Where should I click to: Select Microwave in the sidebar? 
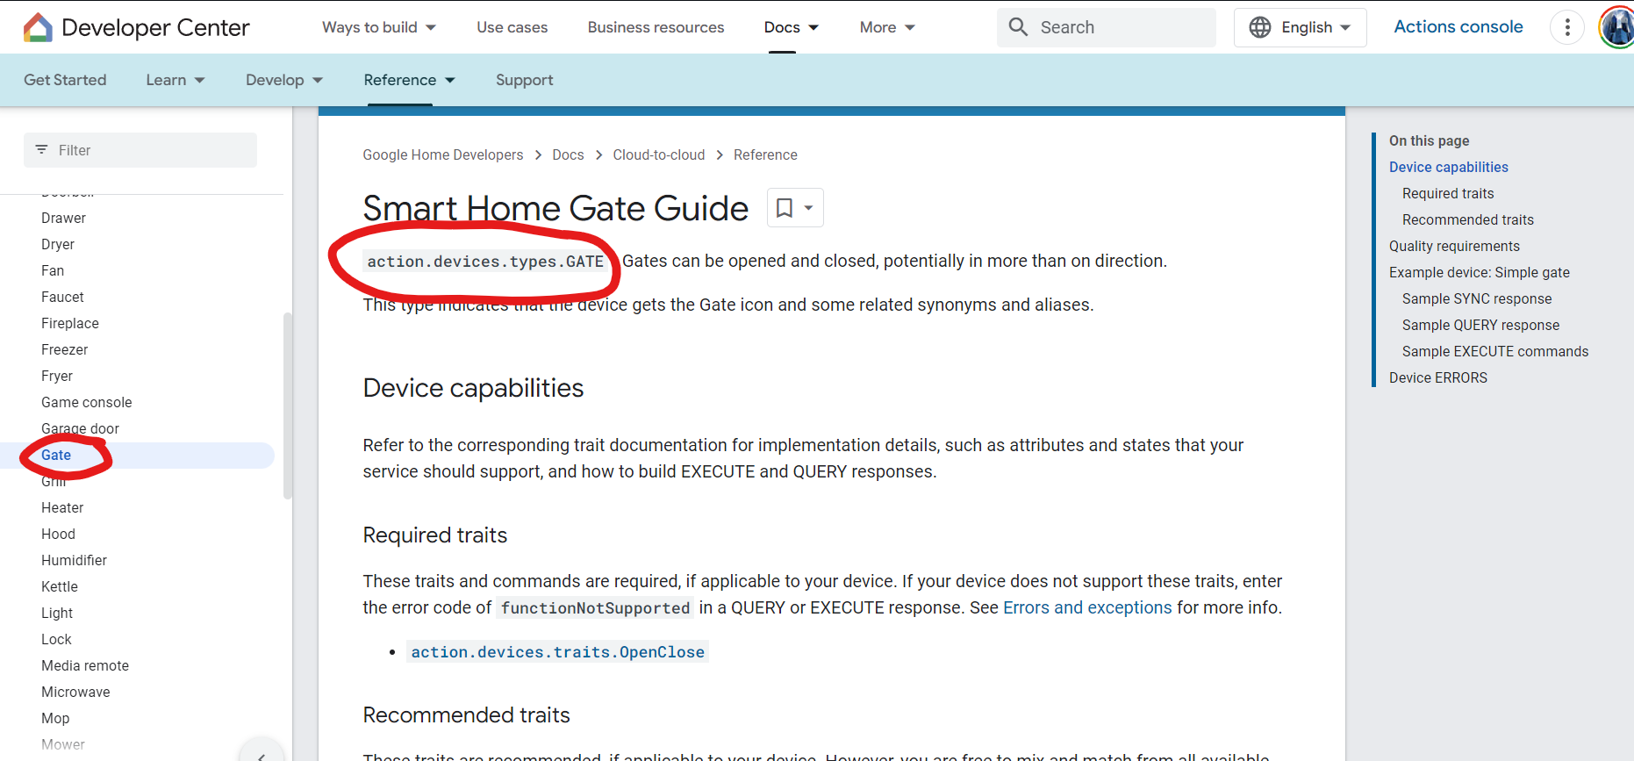pyautogui.click(x=75, y=692)
